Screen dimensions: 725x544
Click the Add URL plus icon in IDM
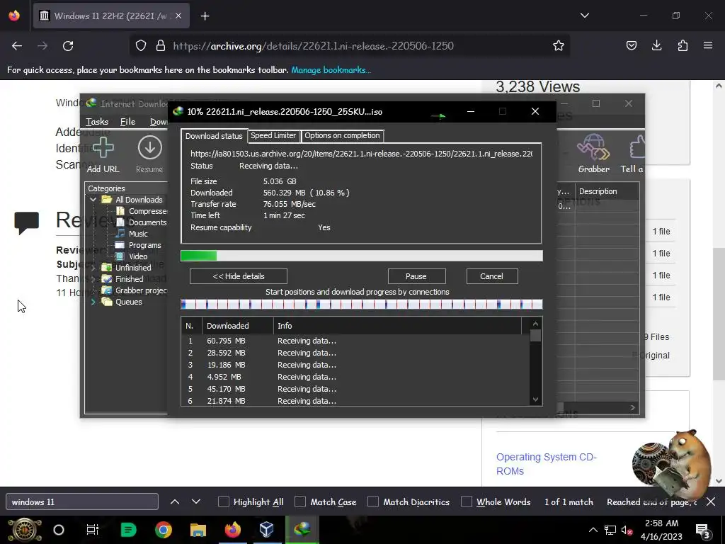(103, 148)
